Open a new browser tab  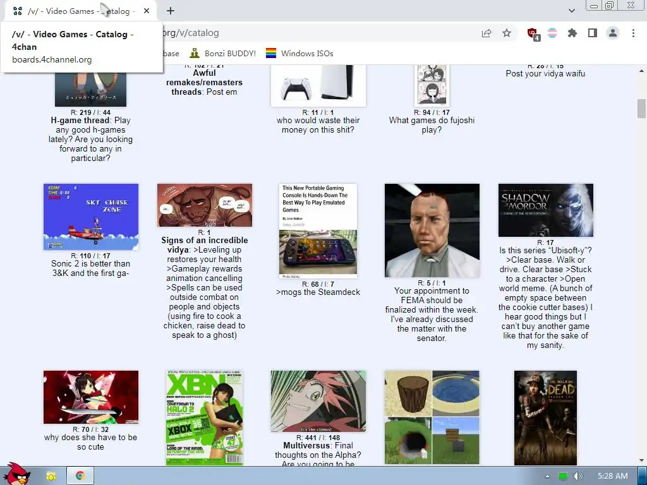[x=171, y=11]
